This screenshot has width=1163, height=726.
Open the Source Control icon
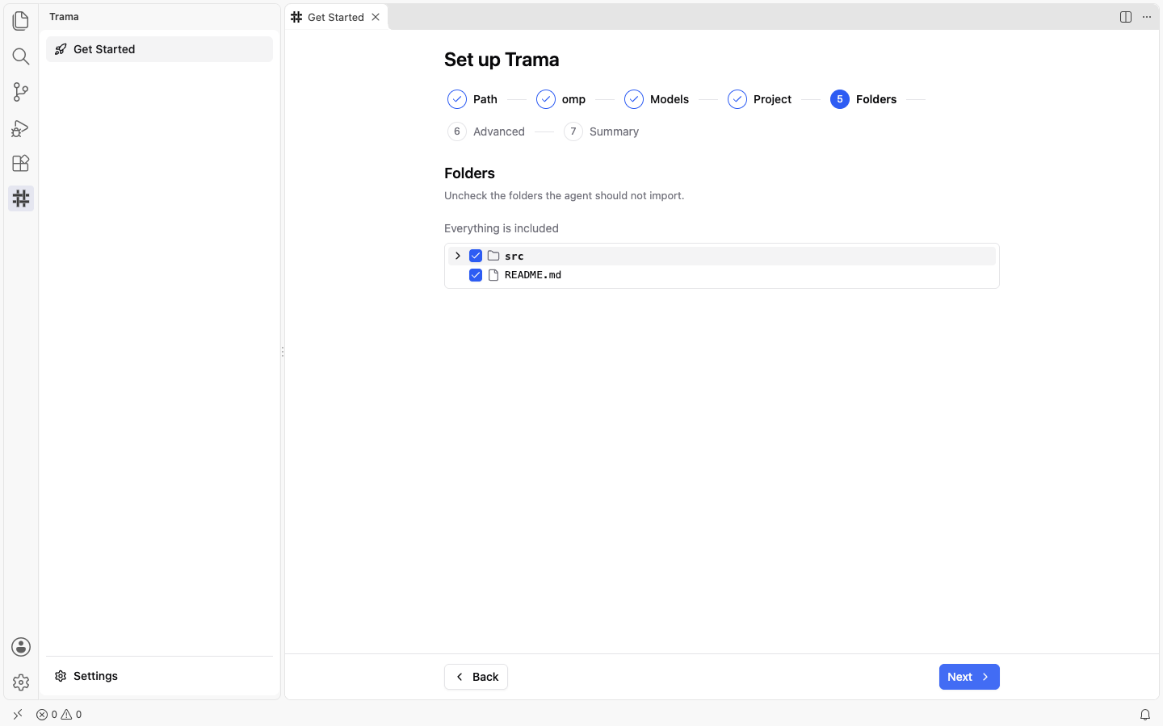coord(21,92)
